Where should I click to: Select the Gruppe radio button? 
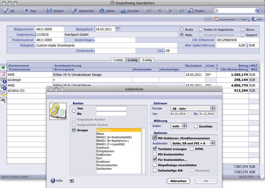click(74, 130)
